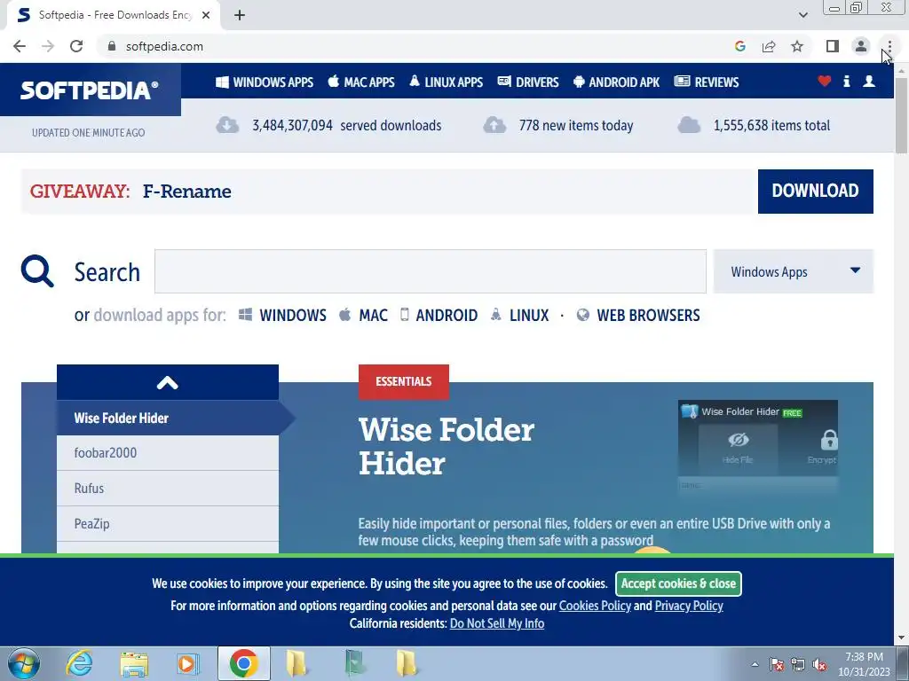Open the taskbar clock and date

click(864, 664)
